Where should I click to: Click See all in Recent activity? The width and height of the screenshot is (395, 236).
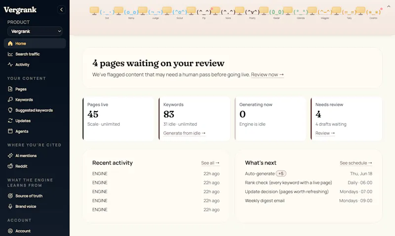tap(210, 163)
